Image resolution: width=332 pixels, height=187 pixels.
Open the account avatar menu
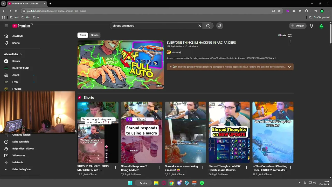[321, 26]
